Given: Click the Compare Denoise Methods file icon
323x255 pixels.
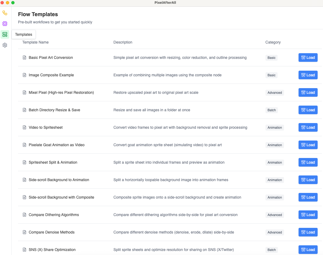Looking at the screenshot, I should [x=24, y=232].
